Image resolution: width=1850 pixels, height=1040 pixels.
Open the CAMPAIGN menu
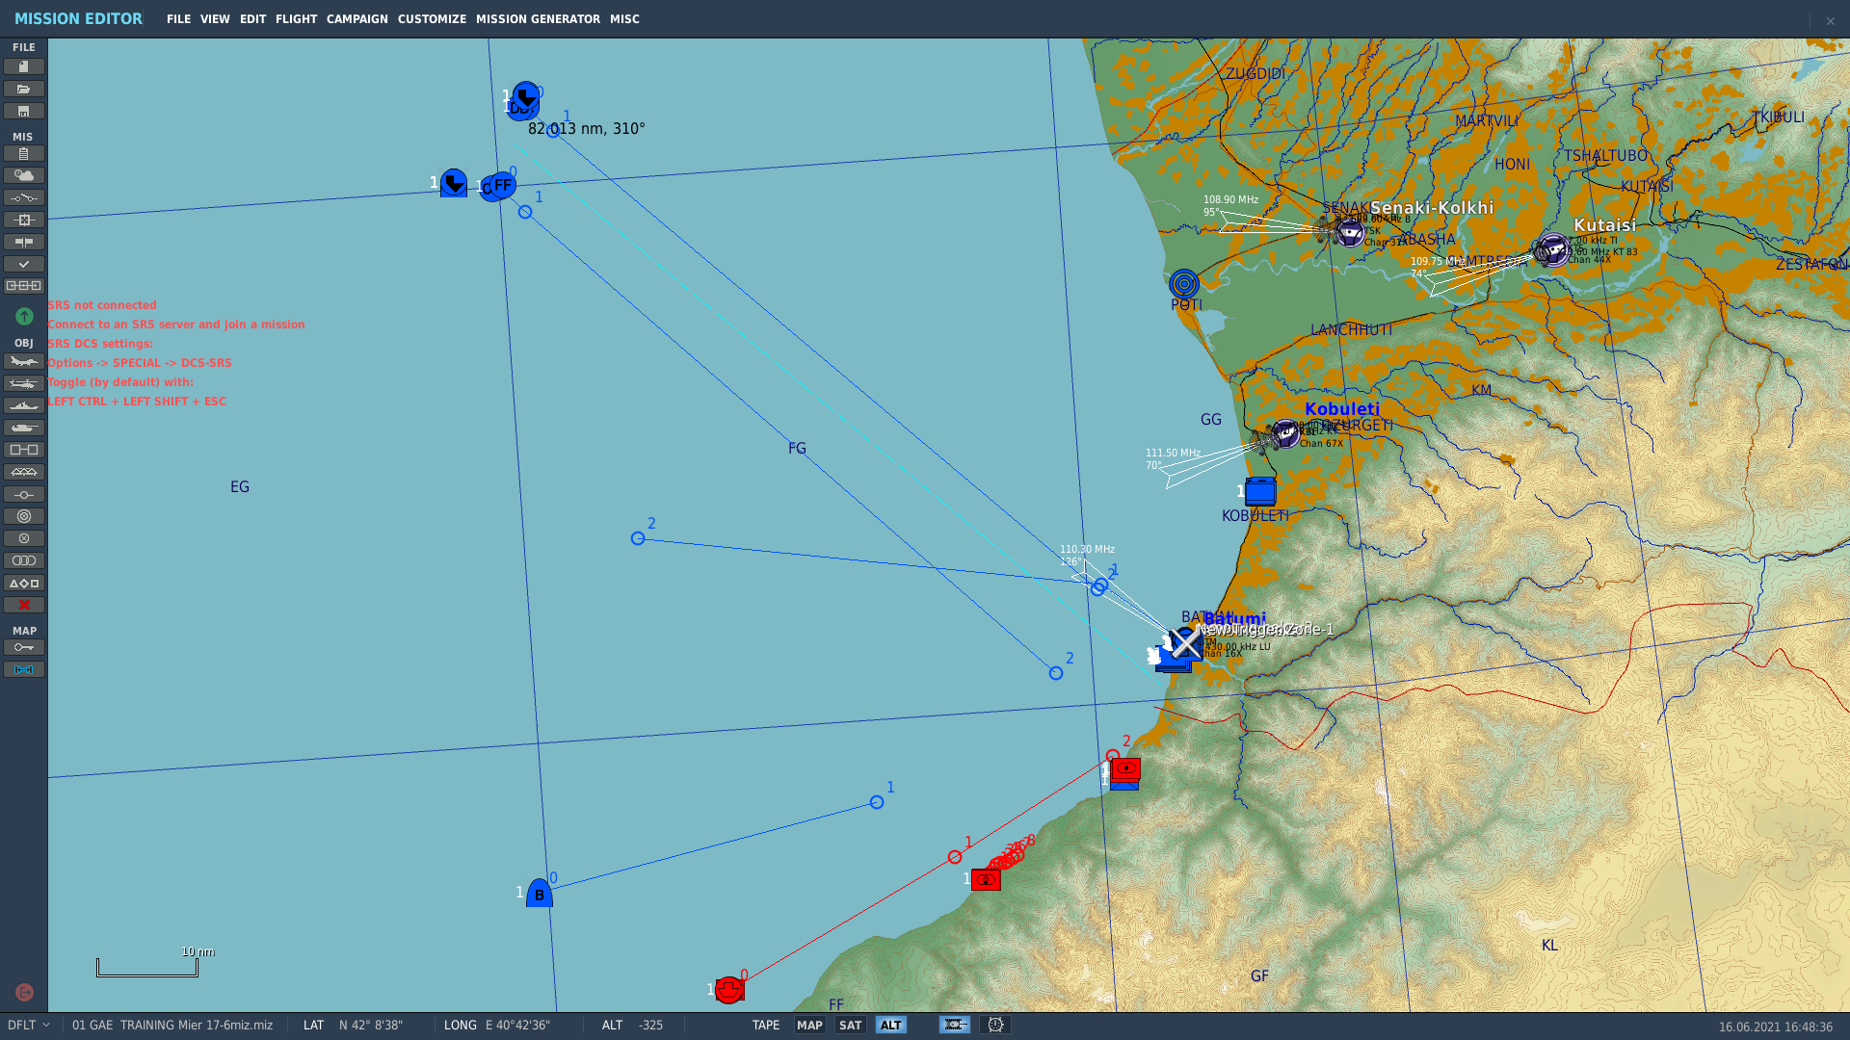click(x=357, y=19)
